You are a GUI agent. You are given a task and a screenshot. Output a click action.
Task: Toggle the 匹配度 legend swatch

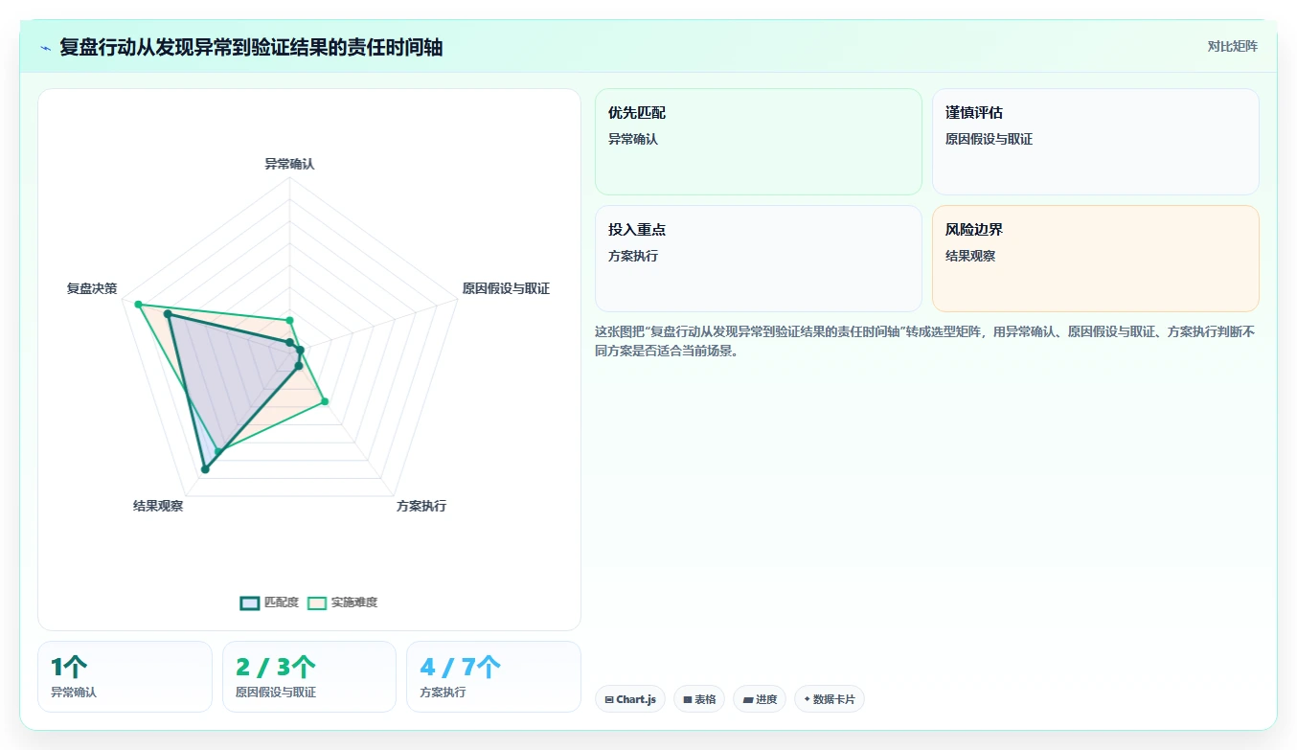click(250, 602)
